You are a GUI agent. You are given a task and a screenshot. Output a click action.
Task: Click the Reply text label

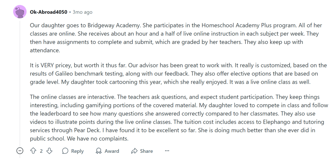click(78, 151)
